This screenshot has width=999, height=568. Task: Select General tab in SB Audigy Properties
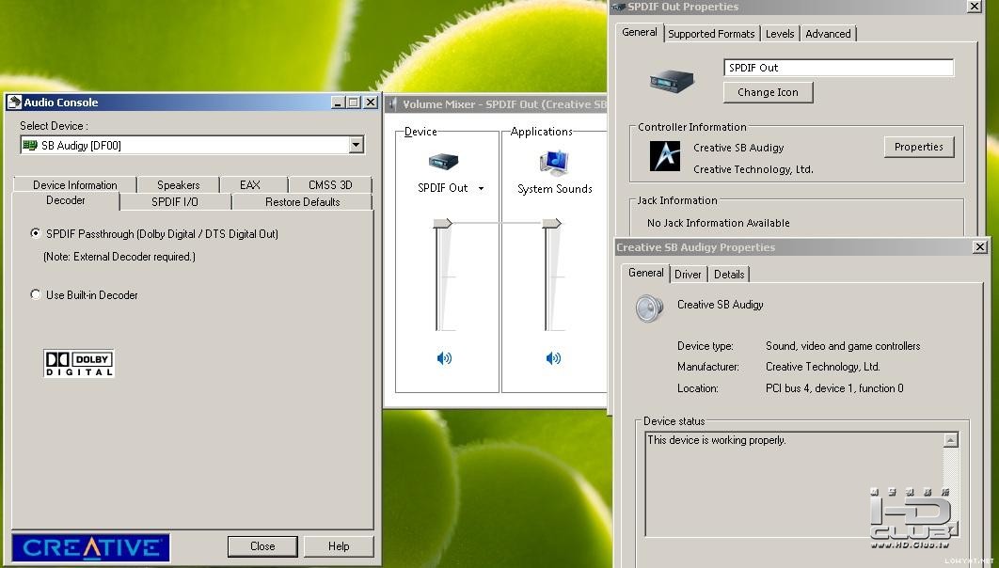coord(645,273)
